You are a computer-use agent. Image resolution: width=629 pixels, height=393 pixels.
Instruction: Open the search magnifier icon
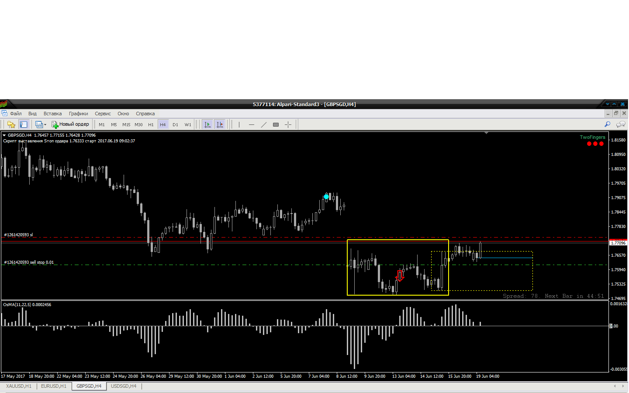[x=607, y=124]
